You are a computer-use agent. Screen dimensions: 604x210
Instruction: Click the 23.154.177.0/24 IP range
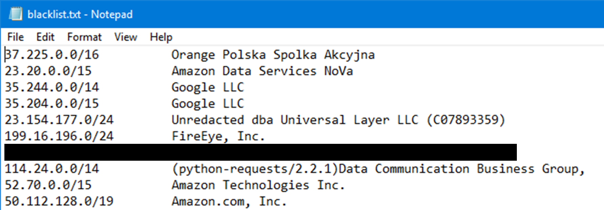(59, 120)
